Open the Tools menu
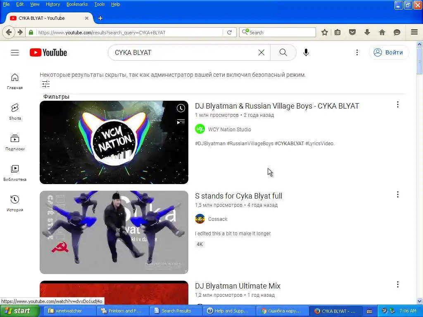 click(x=99, y=4)
